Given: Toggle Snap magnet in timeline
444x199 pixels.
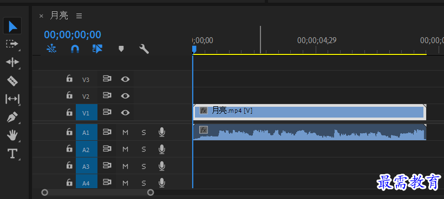Looking at the screenshot, I should (75, 49).
